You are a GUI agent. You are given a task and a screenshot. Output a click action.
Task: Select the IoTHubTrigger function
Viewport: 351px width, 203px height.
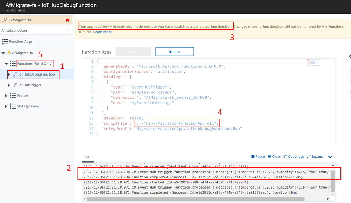(30, 85)
